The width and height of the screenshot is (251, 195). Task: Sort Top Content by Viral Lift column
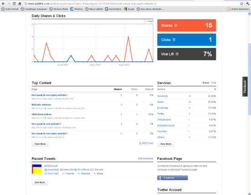pyautogui.click(x=149, y=89)
